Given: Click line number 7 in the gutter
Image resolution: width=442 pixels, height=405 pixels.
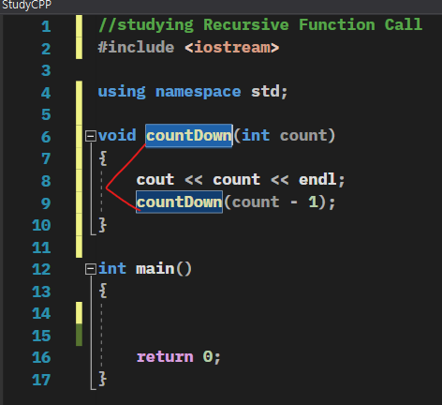Looking at the screenshot, I should point(46,158).
